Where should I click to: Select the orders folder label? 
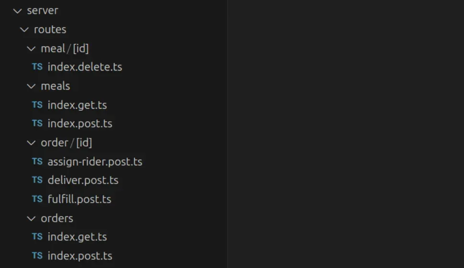tap(57, 218)
